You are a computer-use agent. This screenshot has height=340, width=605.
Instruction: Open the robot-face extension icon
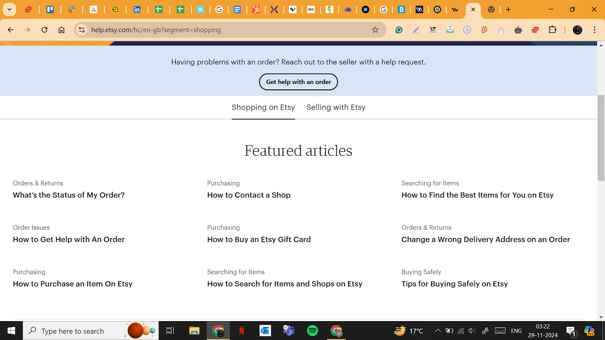point(518,30)
